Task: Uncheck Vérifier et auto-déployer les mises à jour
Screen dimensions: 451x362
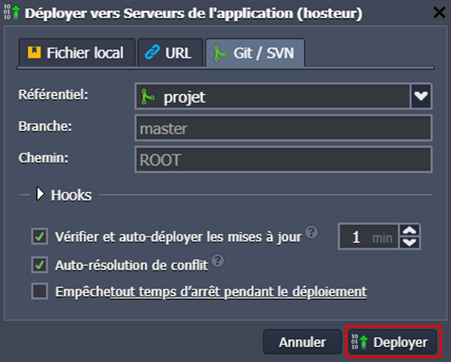Action: pos(40,236)
